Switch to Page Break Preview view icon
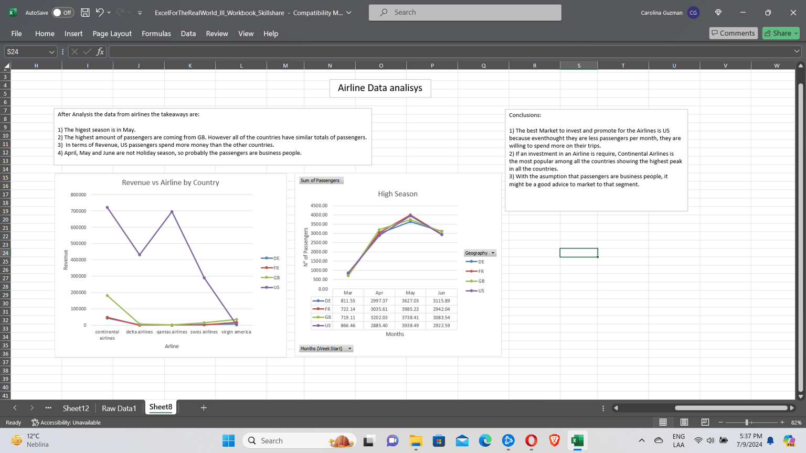The height and width of the screenshot is (453, 806). pyautogui.click(x=705, y=422)
